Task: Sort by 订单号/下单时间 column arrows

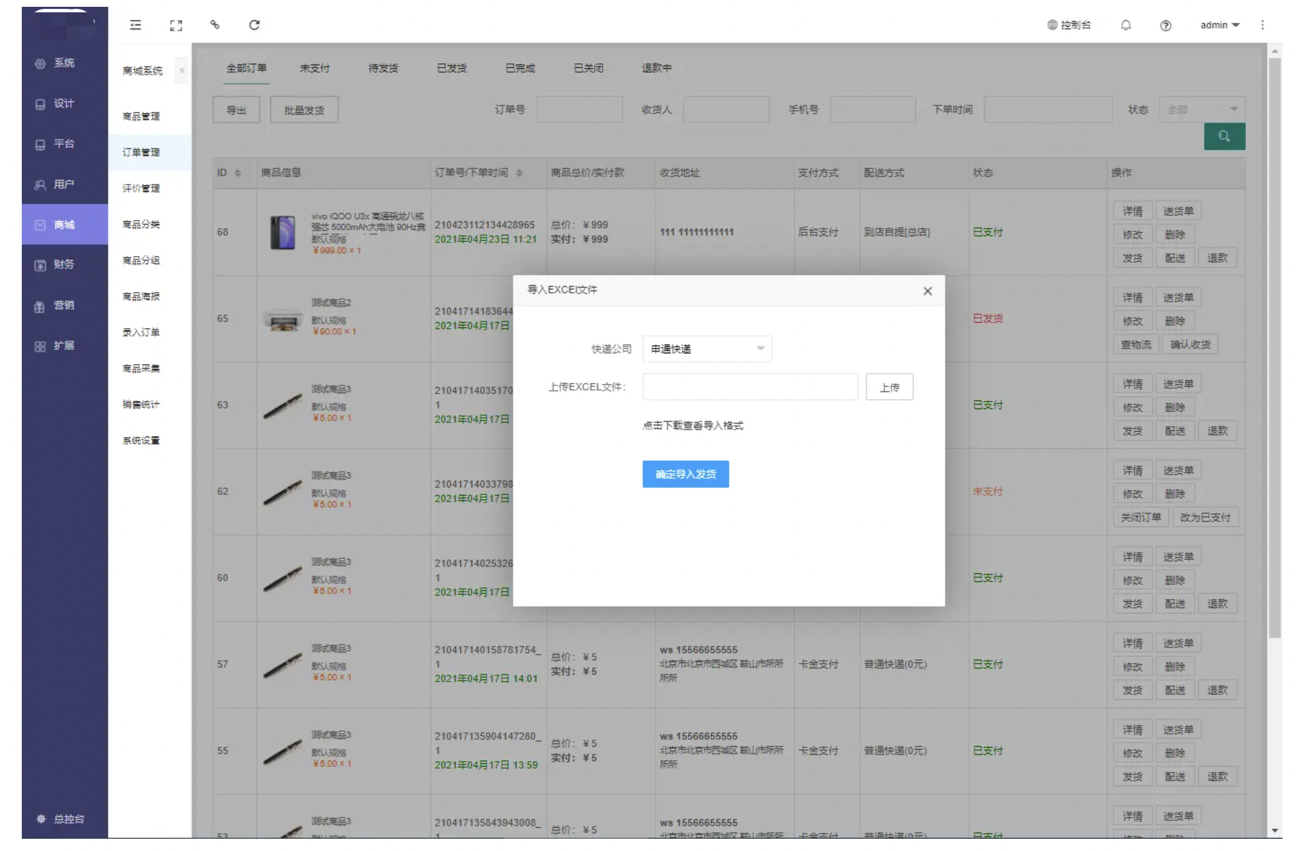Action: 519,173
